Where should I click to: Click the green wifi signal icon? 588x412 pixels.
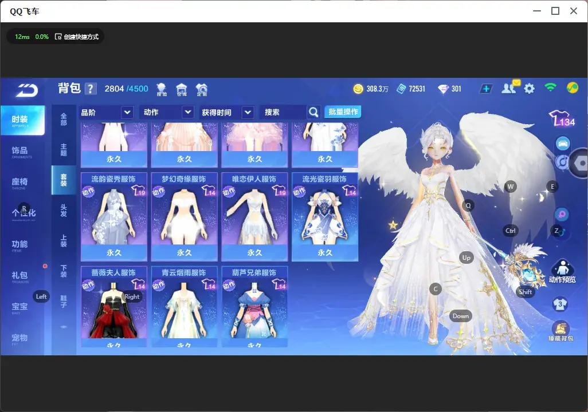(x=550, y=88)
